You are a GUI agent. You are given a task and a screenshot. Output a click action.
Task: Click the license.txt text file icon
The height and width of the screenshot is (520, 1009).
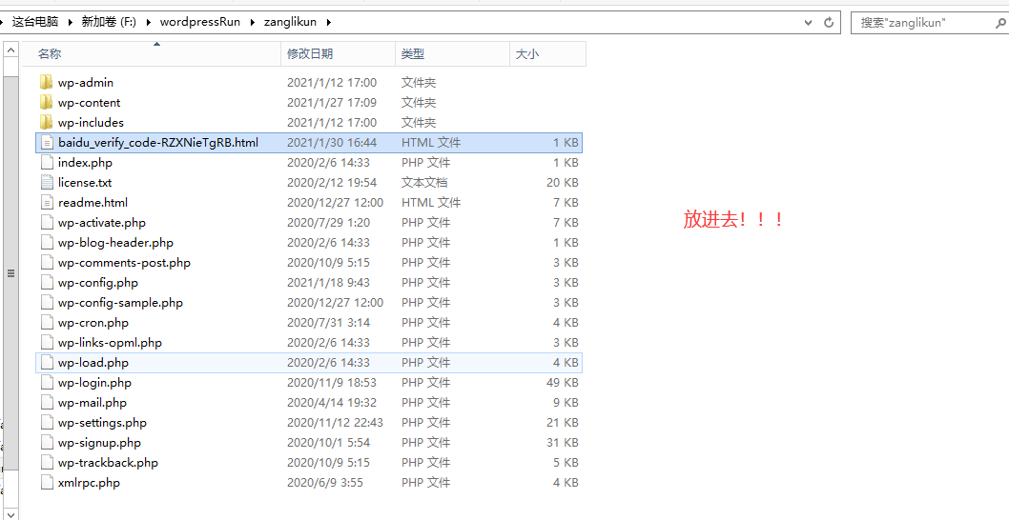pyautogui.click(x=47, y=183)
